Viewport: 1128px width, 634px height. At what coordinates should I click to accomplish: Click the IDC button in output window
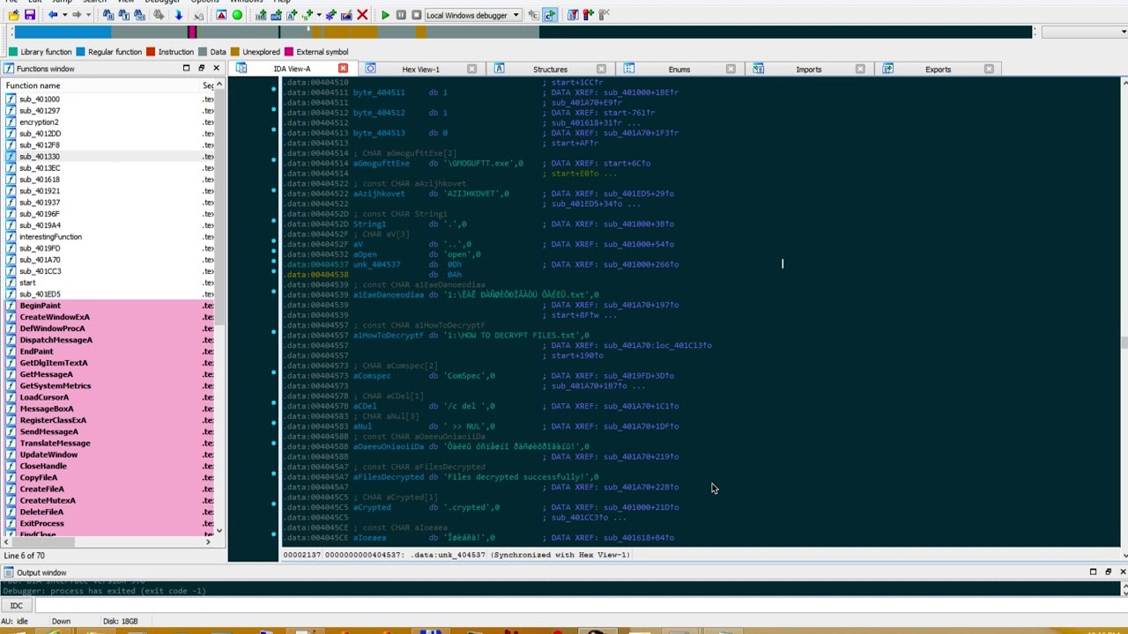(16, 606)
